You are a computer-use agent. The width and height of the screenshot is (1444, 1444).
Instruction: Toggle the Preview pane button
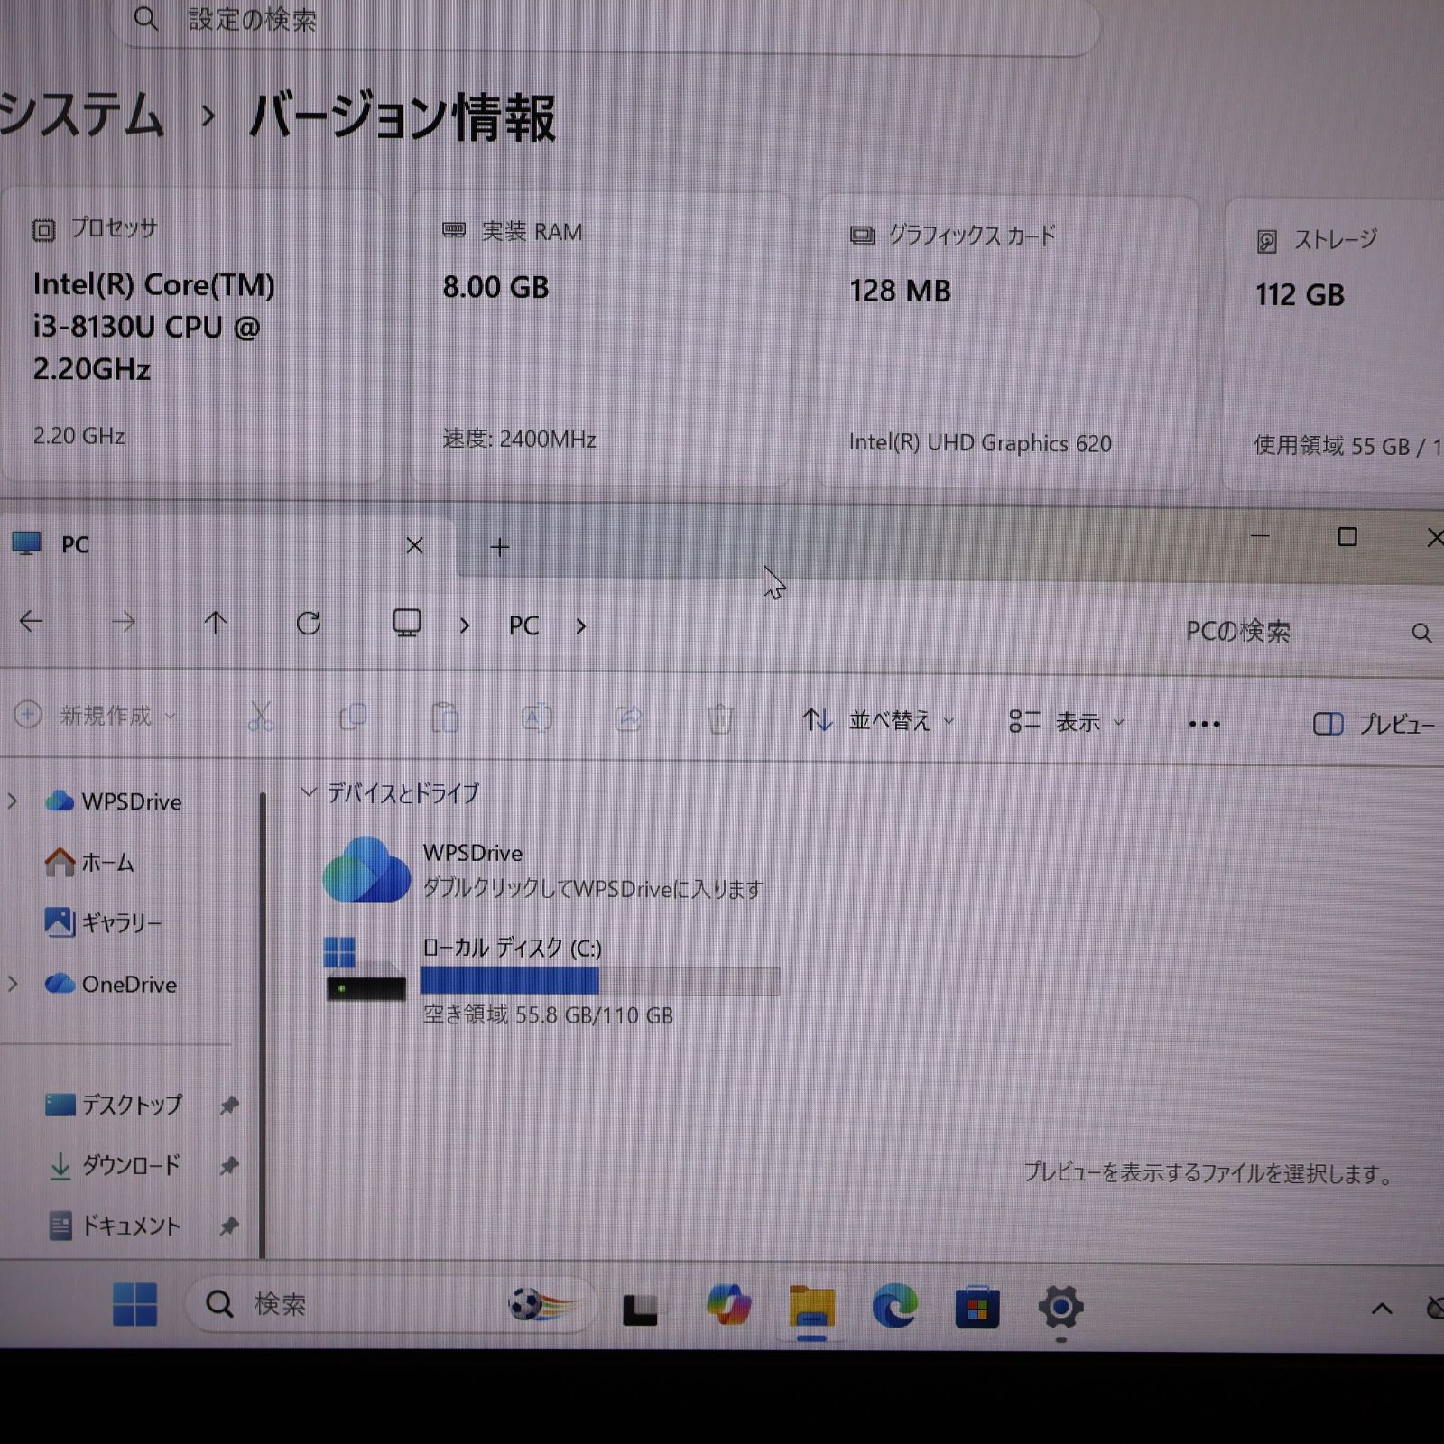coord(1374,724)
